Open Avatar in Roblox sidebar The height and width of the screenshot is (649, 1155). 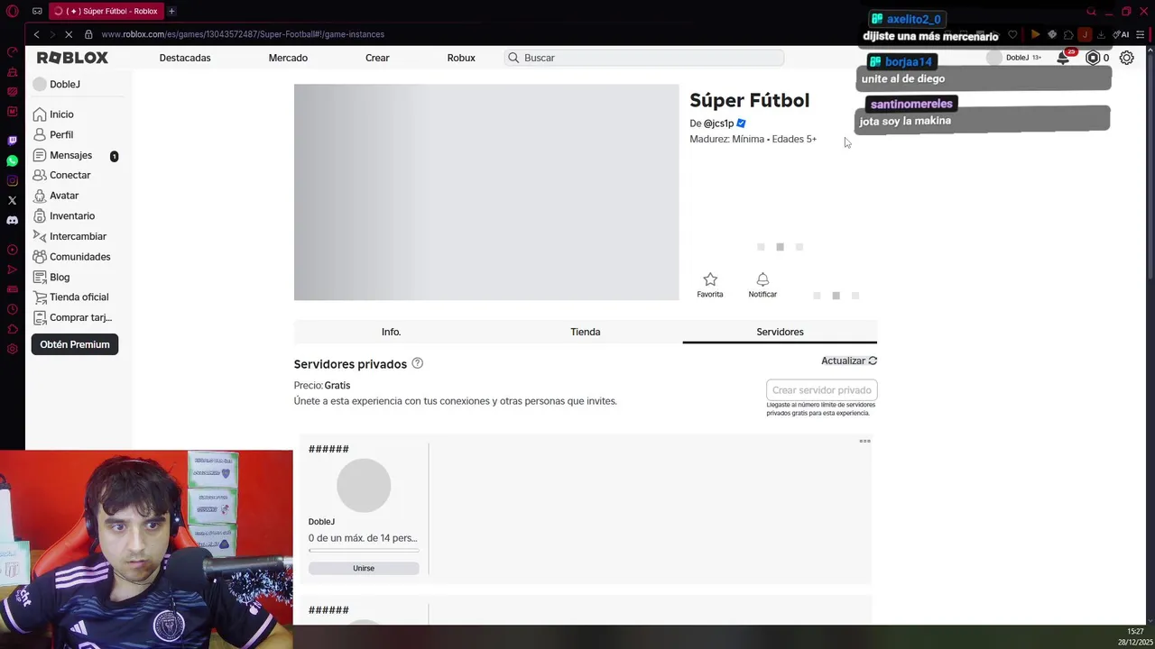tap(56, 196)
